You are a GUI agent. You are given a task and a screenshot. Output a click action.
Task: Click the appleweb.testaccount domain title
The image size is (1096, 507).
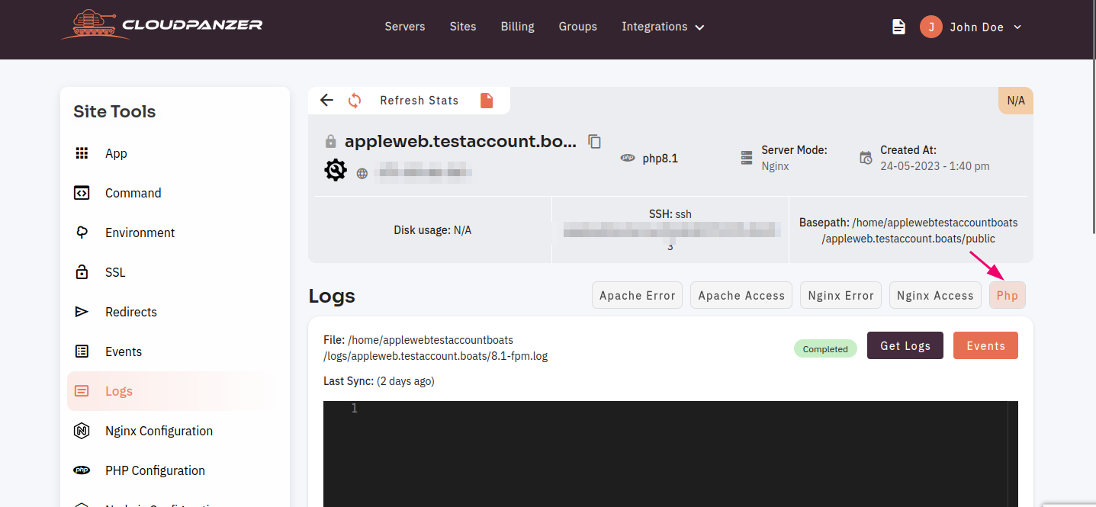461,141
